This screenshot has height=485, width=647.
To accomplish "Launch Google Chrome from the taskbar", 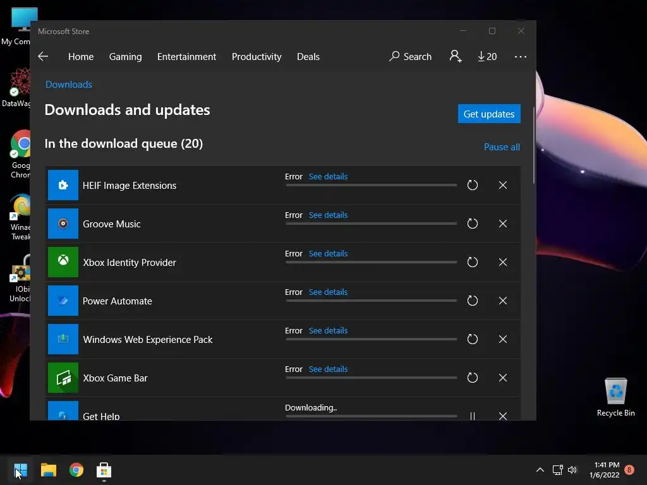I will coord(76,470).
